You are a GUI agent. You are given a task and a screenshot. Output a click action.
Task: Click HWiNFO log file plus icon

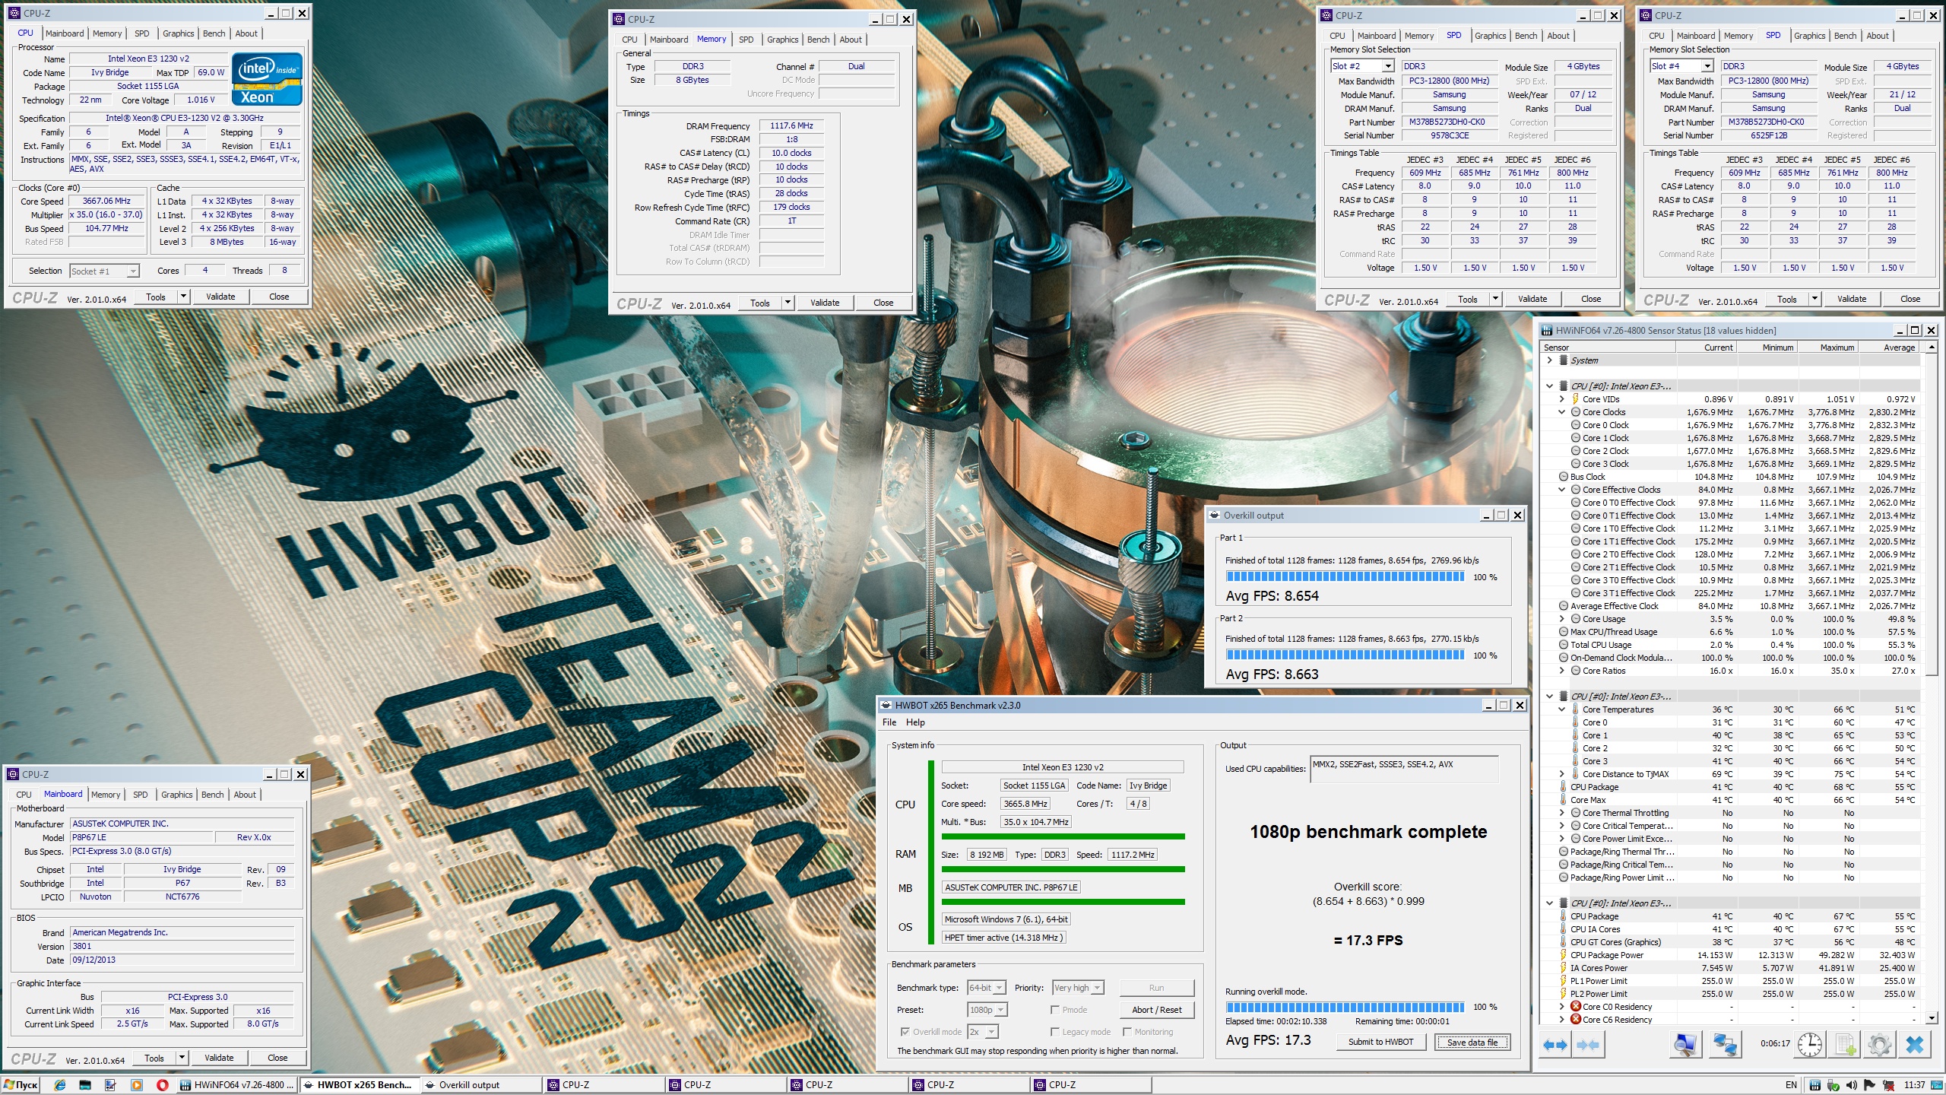pyautogui.click(x=1846, y=1045)
